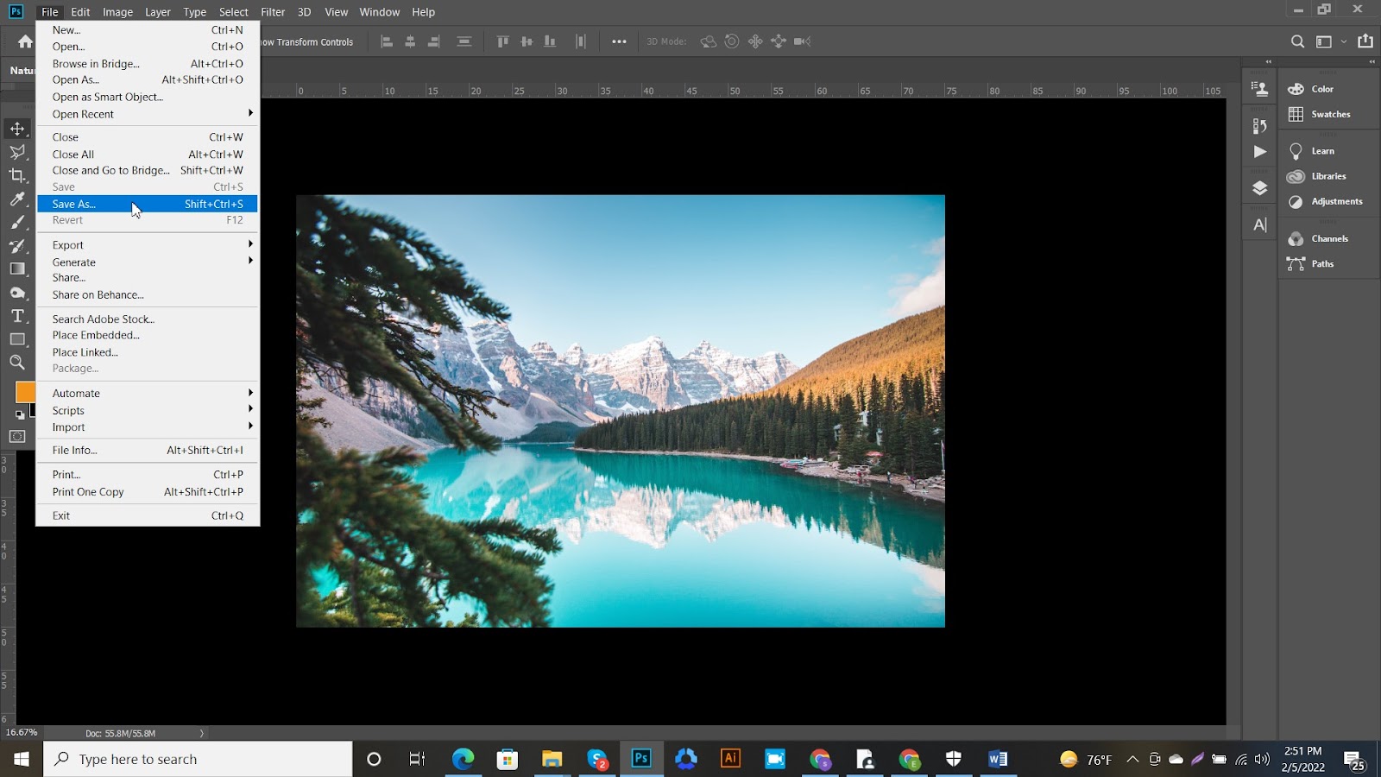Open the workspace switcher dropdown
Viewport: 1381px width, 777px height.
coord(1329,41)
